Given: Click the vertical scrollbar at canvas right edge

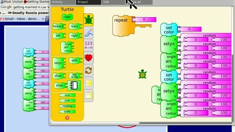Looking at the screenshot, I should coord(232,31).
